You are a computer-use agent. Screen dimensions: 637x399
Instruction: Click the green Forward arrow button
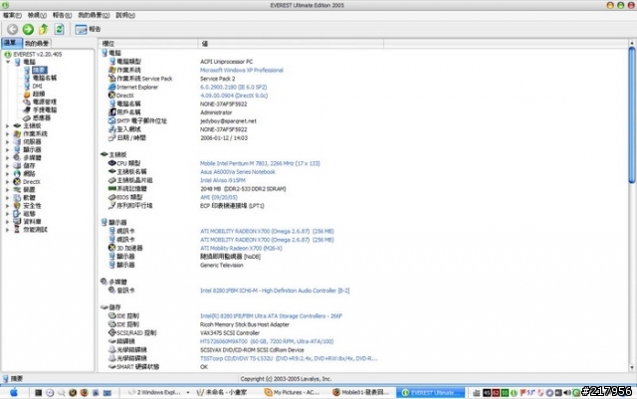click(x=28, y=29)
